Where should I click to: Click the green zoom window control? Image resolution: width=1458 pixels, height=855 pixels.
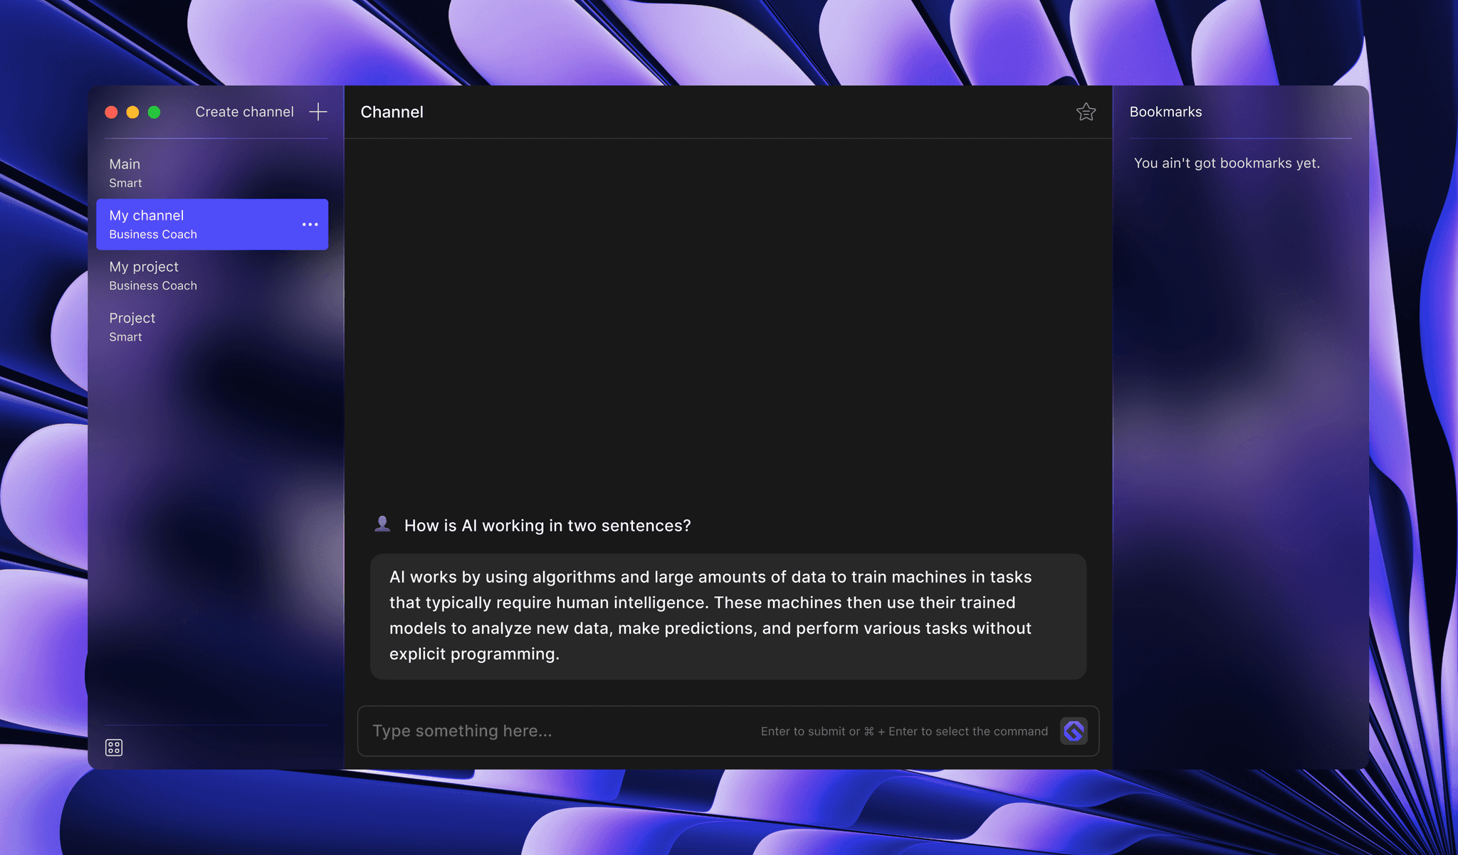click(154, 112)
